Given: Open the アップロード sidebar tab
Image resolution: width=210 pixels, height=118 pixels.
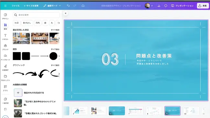Looking at the screenshot, I should coord(6,57).
